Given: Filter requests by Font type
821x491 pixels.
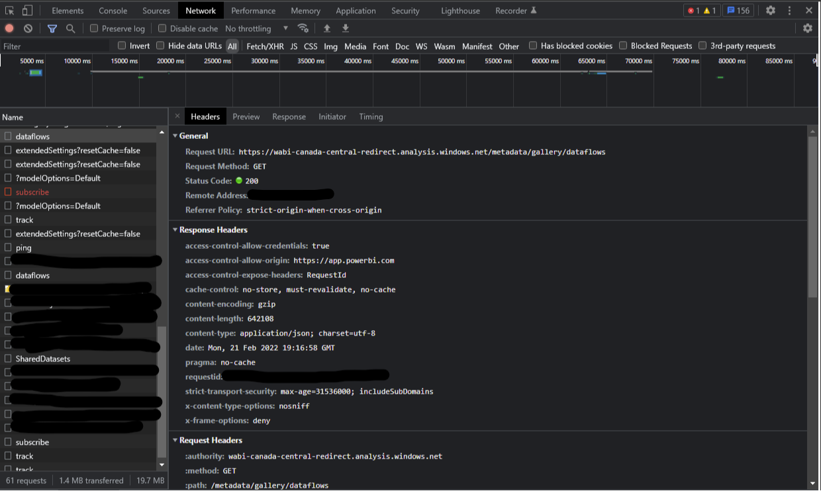Looking at the screenshot, I should tap(381, 46).
